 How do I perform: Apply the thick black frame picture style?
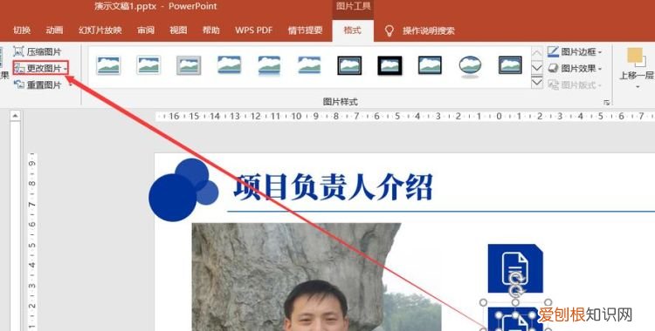[x=390, y=65]
